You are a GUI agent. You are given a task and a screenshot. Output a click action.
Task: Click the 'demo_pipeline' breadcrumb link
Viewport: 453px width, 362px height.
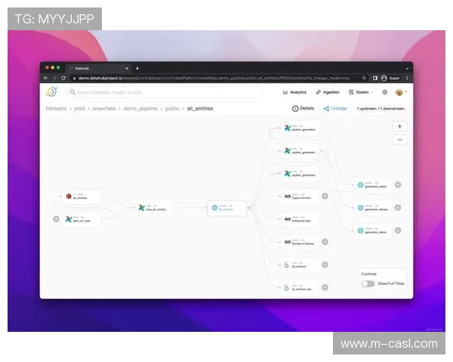[x=142, y=109]
